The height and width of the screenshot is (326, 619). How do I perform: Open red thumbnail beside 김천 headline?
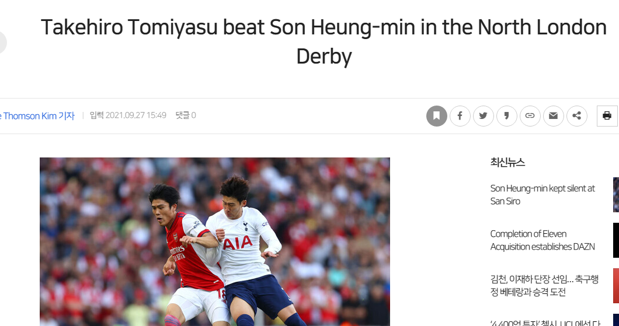616,286
